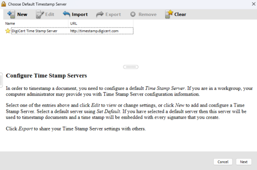
Task: Sort by the URL column header
Action: pyautogui.click(x=101, y=23)
